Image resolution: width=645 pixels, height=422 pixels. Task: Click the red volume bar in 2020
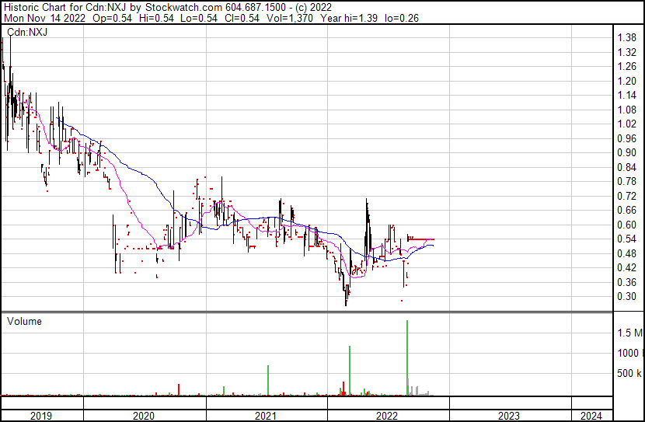tap(180, 389)
